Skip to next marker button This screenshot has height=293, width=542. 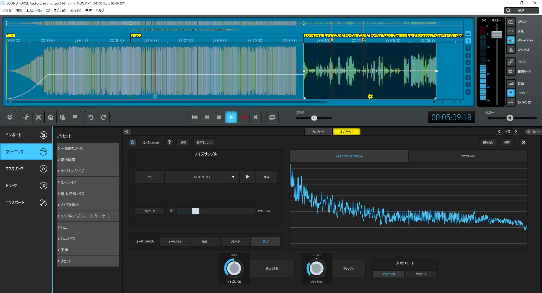click(x=255, y=117)
